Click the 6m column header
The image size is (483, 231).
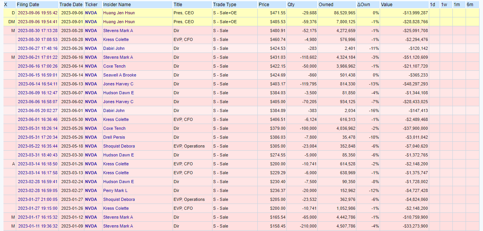coord(470,5)
